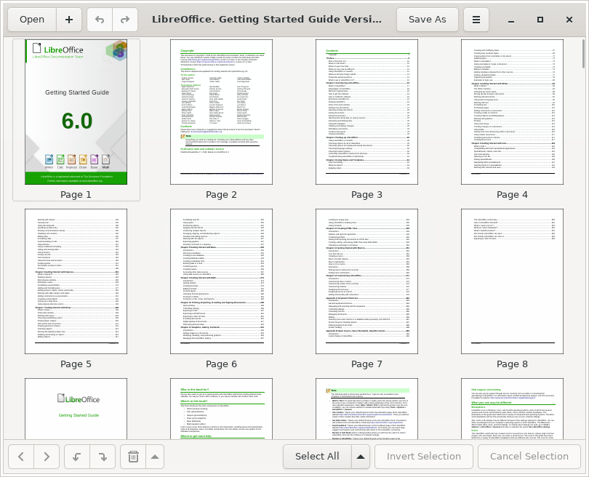Click Invert Selection button

[x=424, y=457]
